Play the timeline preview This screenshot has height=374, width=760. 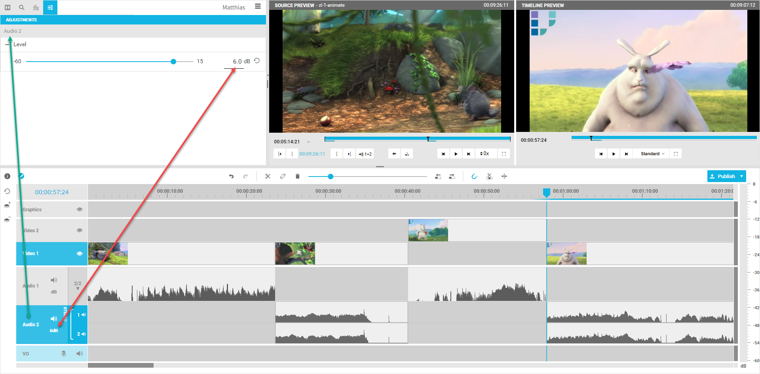click(614, 154)
